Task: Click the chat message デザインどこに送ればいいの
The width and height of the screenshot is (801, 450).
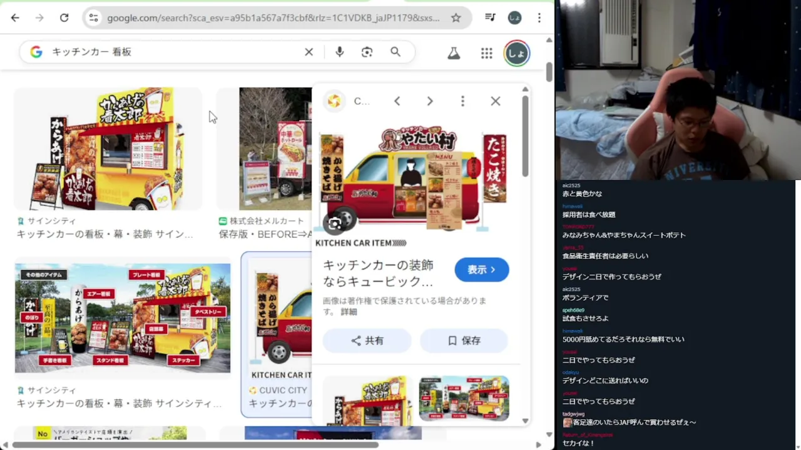Action: click(605, 380)
